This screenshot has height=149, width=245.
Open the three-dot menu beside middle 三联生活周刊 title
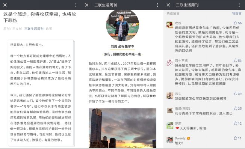pos(157,5)
